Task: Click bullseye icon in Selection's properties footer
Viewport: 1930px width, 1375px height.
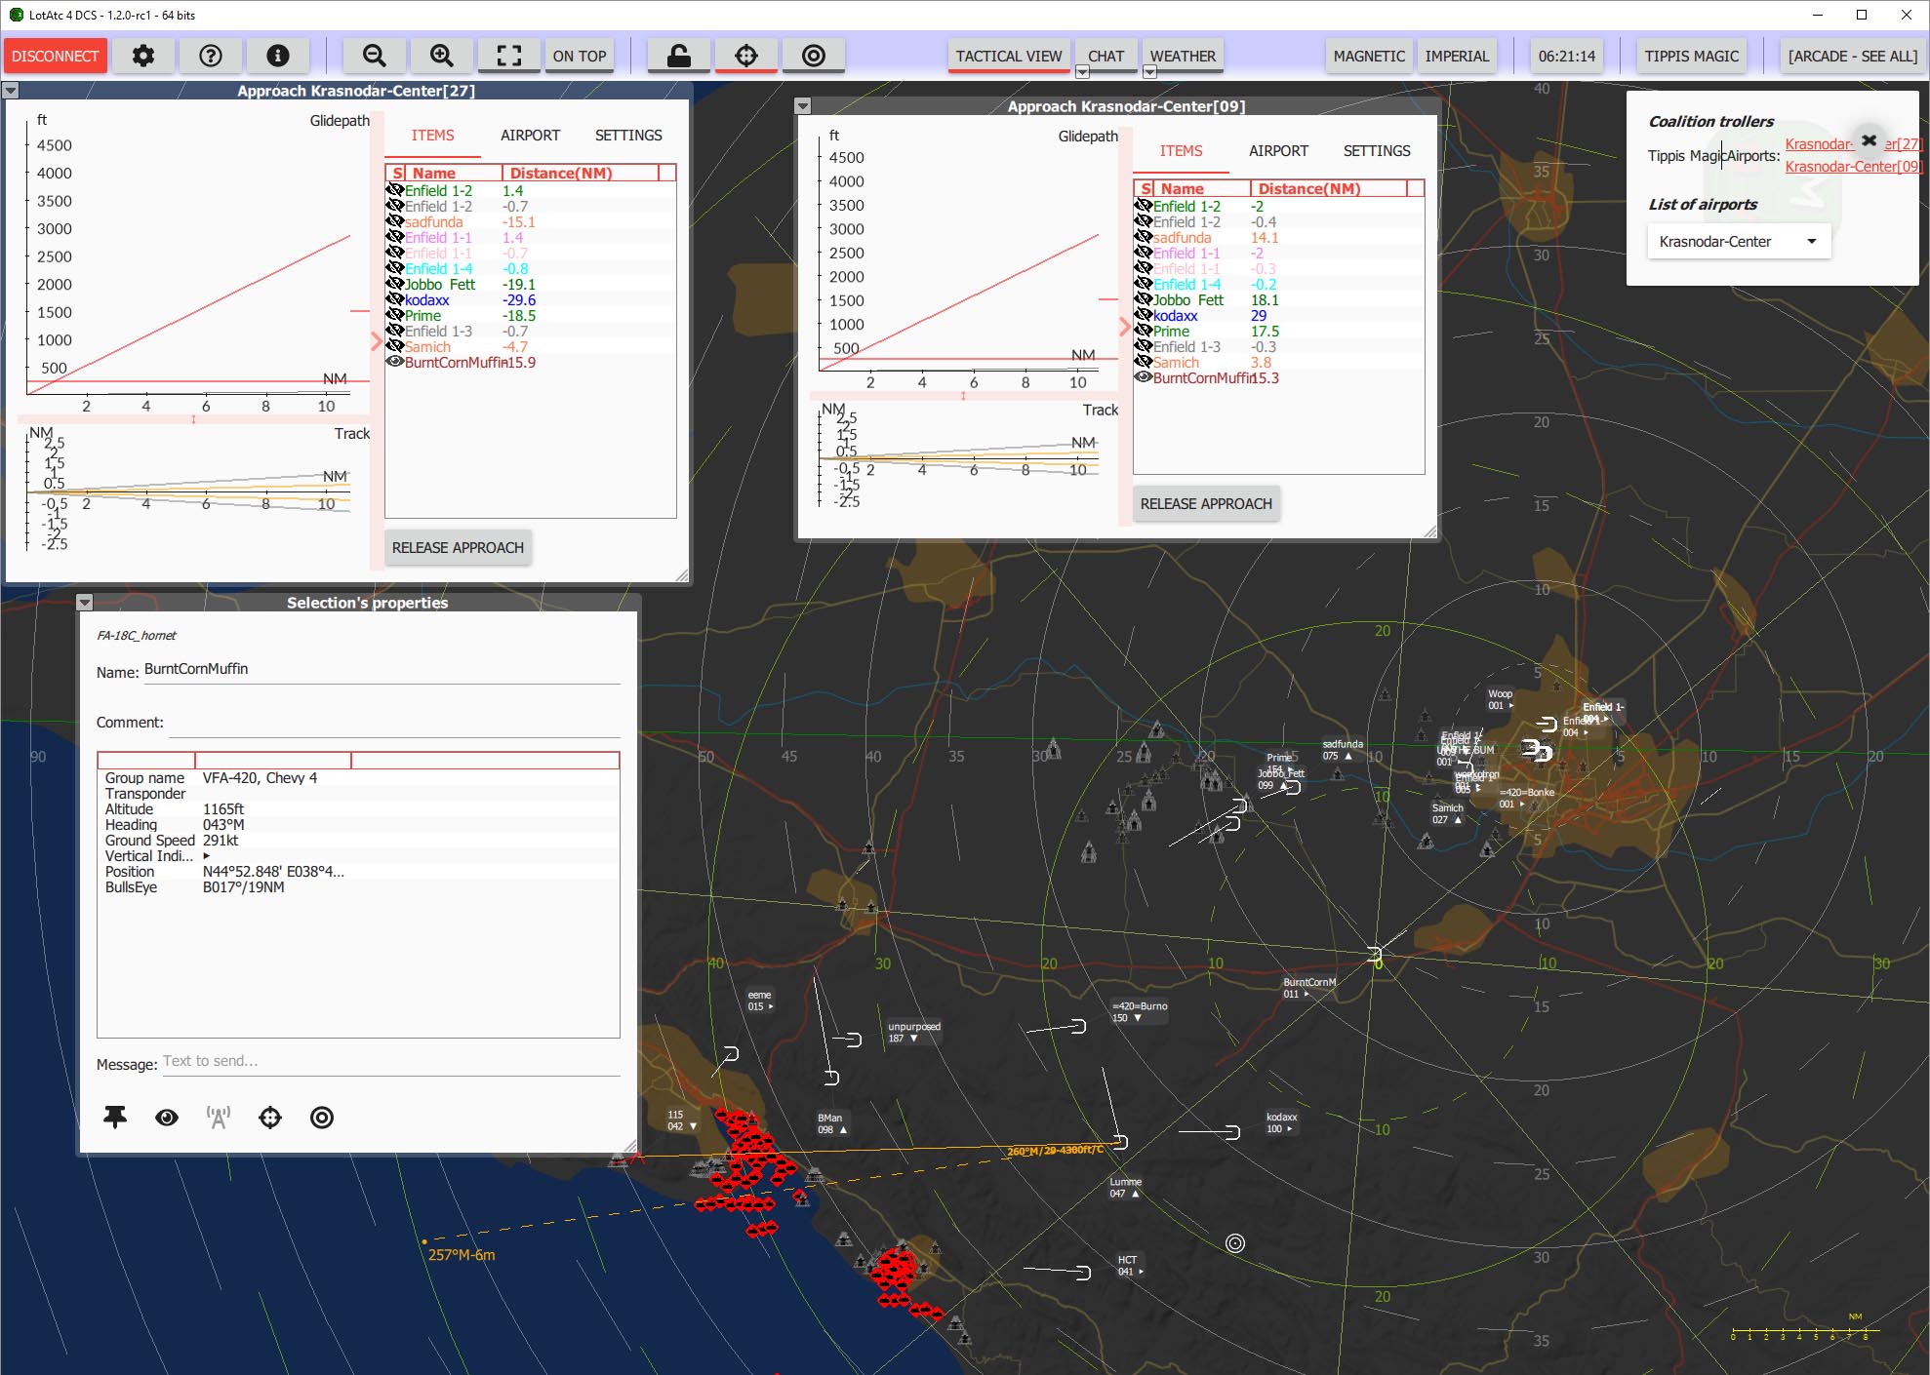Action: click(322, 1118)
